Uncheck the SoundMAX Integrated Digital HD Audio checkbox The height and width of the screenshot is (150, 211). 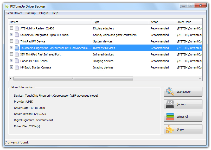(11, 35)
